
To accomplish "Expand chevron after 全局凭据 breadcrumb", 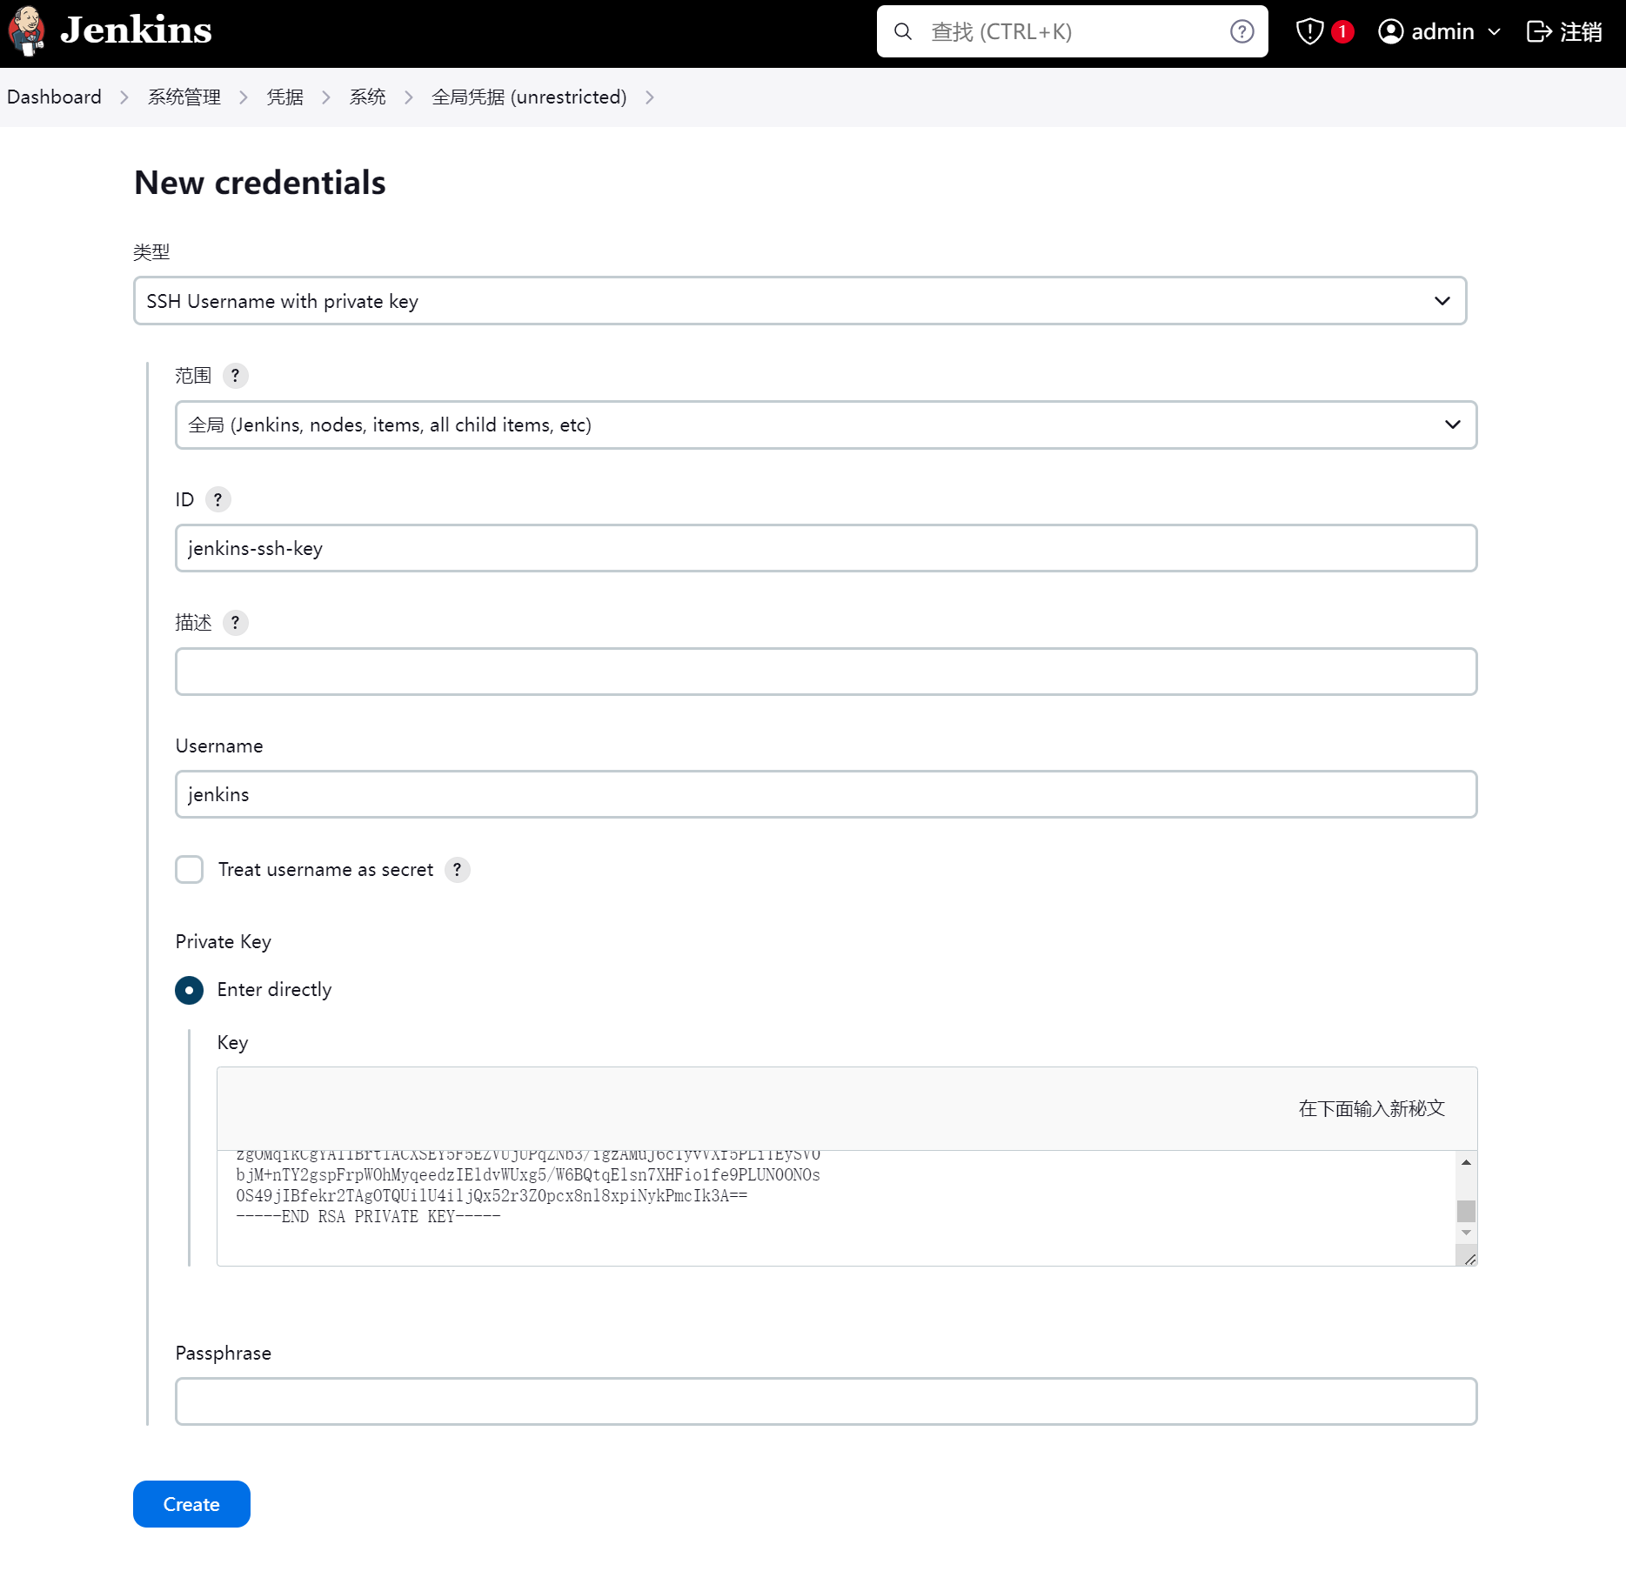I will (x=650, y=97).
